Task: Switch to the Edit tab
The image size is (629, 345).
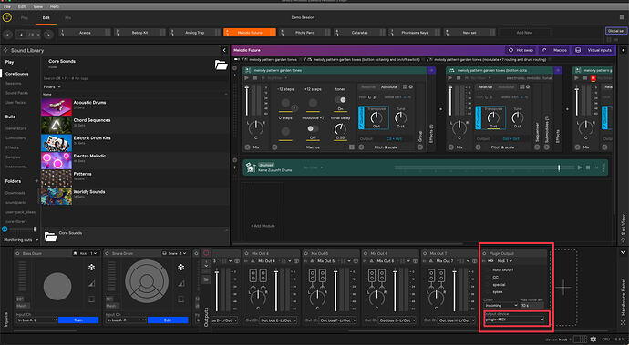Action: click(x=46, y=18)
